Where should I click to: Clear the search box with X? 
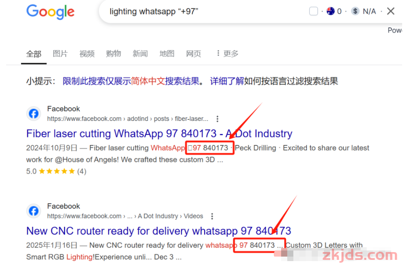click(x=390, y=11)
